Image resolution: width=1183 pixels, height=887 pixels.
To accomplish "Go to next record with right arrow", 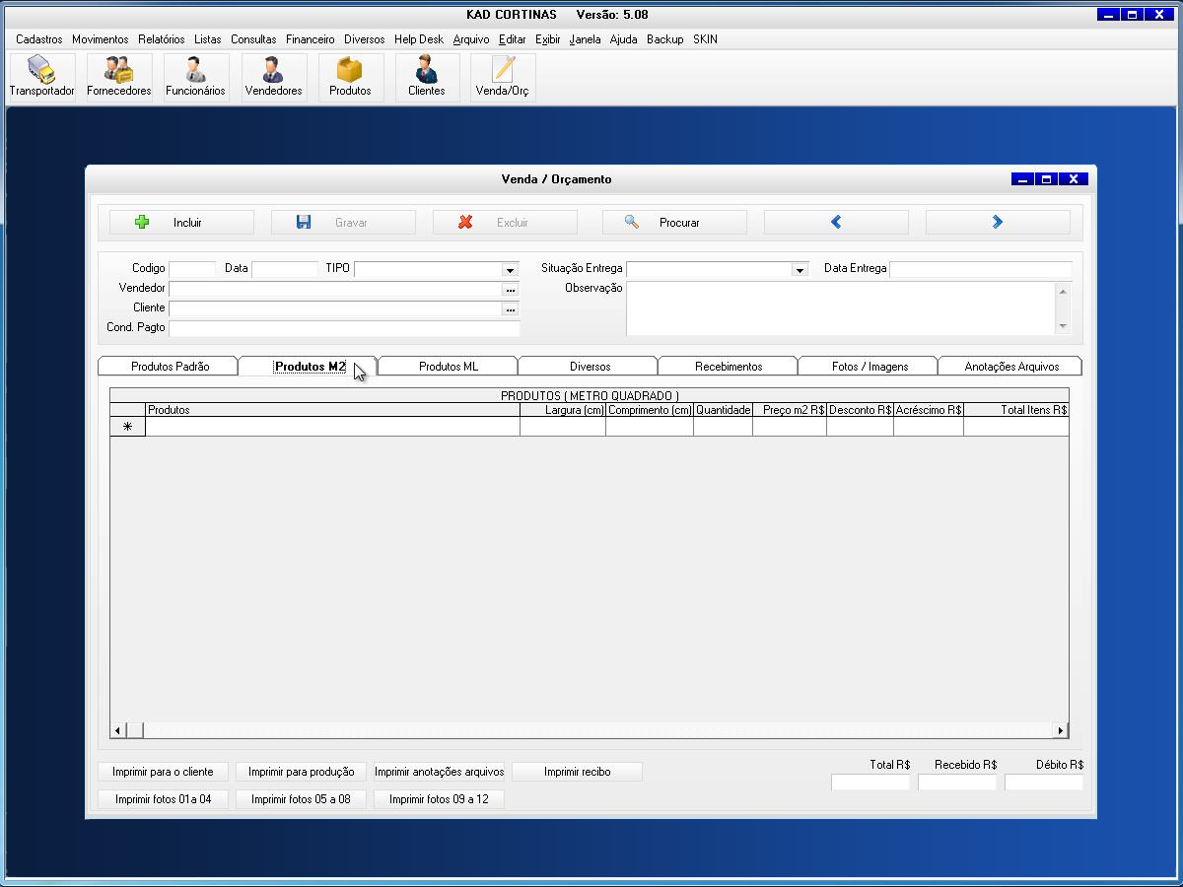I will tap(997, 223).
